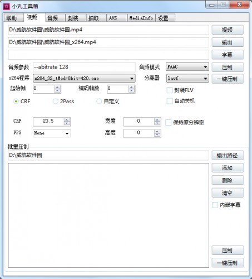This screenshot has height=279, width=252.
Task: Increase the 宽度 value with the up arrow
Action: click(x=157, y=120)
